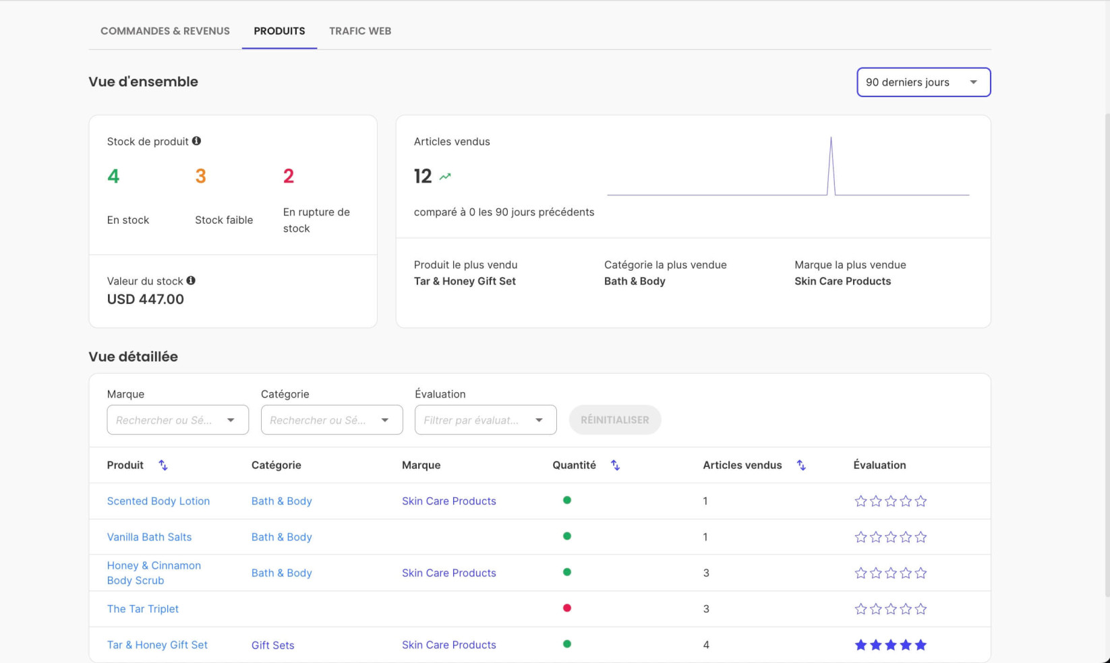1110x663 pixels.
Task: Click green stock dot for Scented Body Lotion
Action: (x=567, y=500)
